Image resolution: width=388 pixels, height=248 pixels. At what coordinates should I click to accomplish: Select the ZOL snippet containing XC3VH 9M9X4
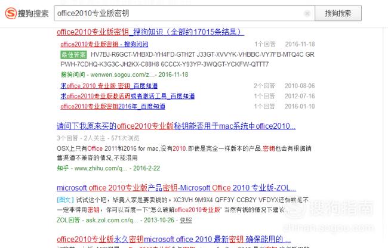(x=183, y=205)
